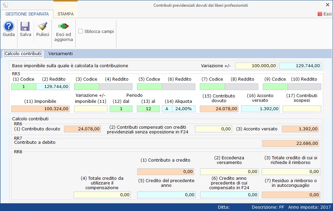Image resolution: width=333 pixels, height=211 pixels.
Task: Click the Ditta: status bar label
Action: point(224,207)
